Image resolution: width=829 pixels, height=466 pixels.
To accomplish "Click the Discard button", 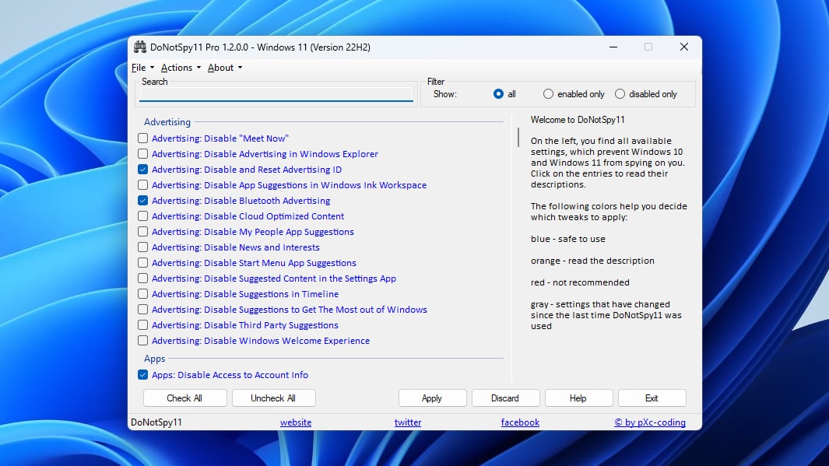I will pos(505,398).
